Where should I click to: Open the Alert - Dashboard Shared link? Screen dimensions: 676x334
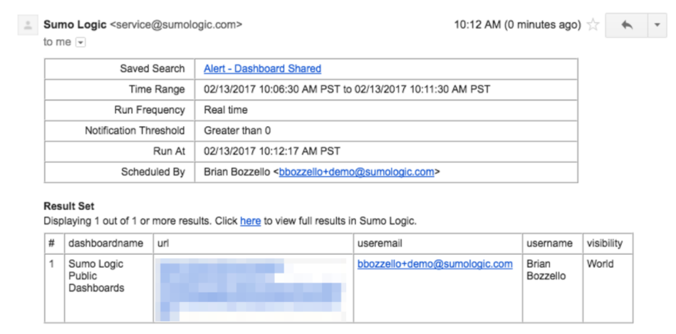point(262,68)
